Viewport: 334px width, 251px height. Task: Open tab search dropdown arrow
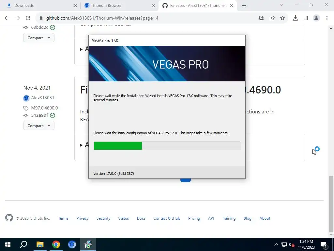pyautogui.click(x=281, y=5)
